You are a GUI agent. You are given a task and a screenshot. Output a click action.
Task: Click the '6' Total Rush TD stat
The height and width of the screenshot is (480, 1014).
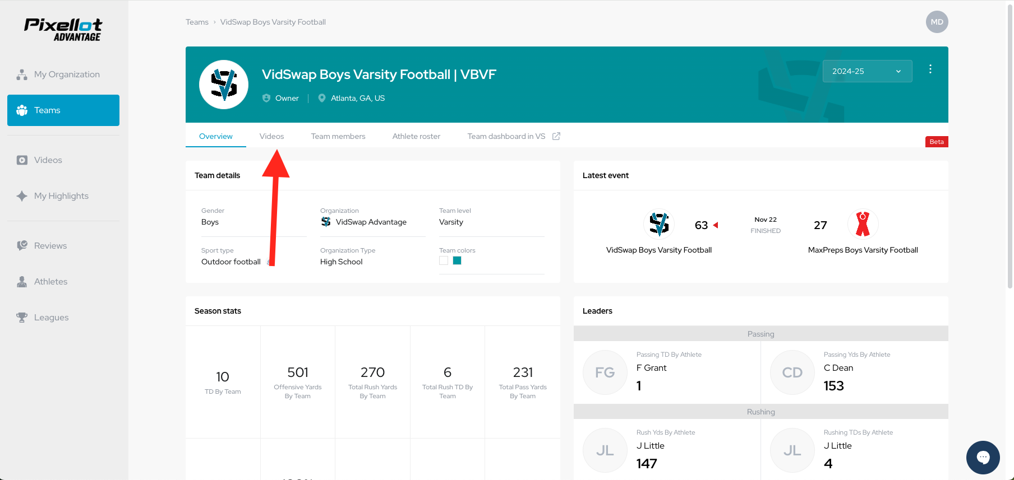[x=448, y=372]
